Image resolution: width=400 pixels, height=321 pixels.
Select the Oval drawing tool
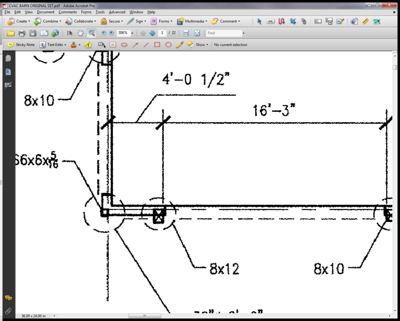[x=168, y=45]
